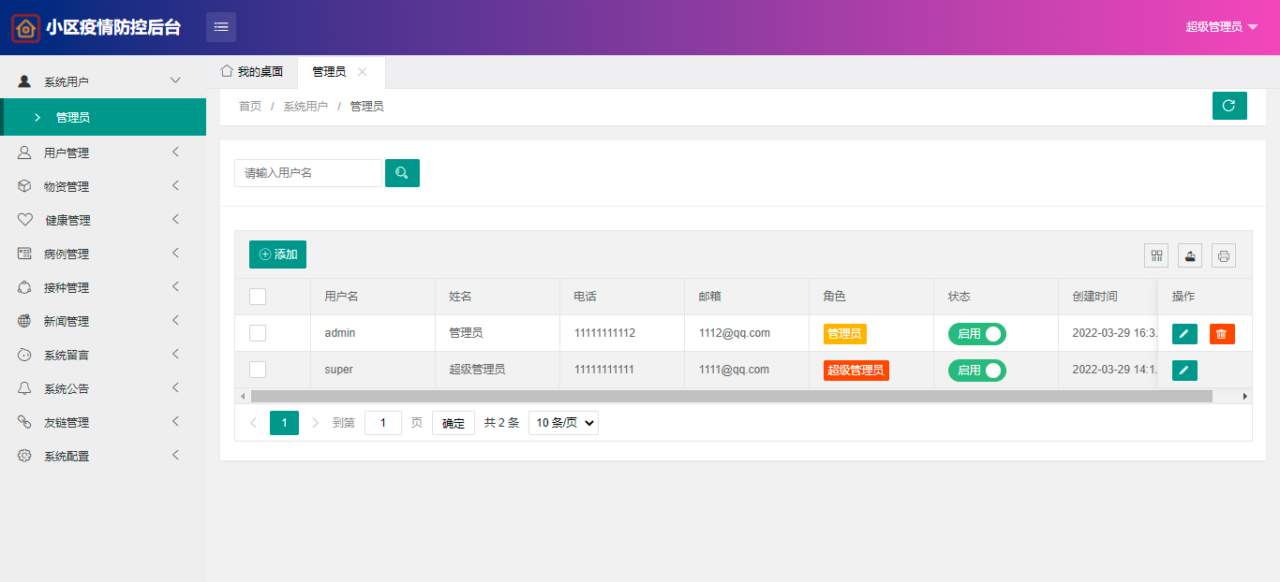1280x582 pixels.
Task: Open the column filter grid icon
Action: coord(1156,255)
